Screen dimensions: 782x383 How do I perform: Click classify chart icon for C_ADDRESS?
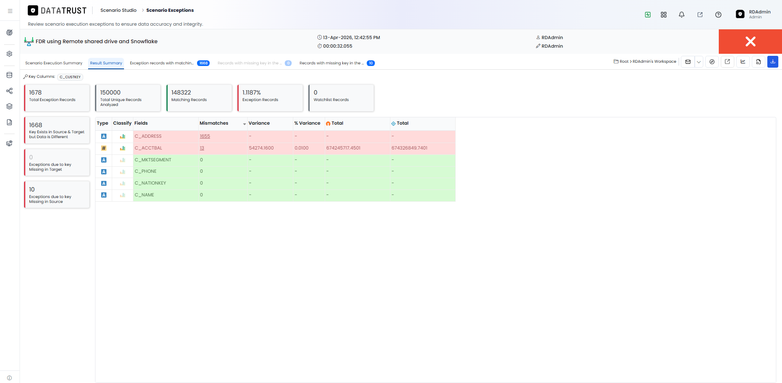point(122,136)
